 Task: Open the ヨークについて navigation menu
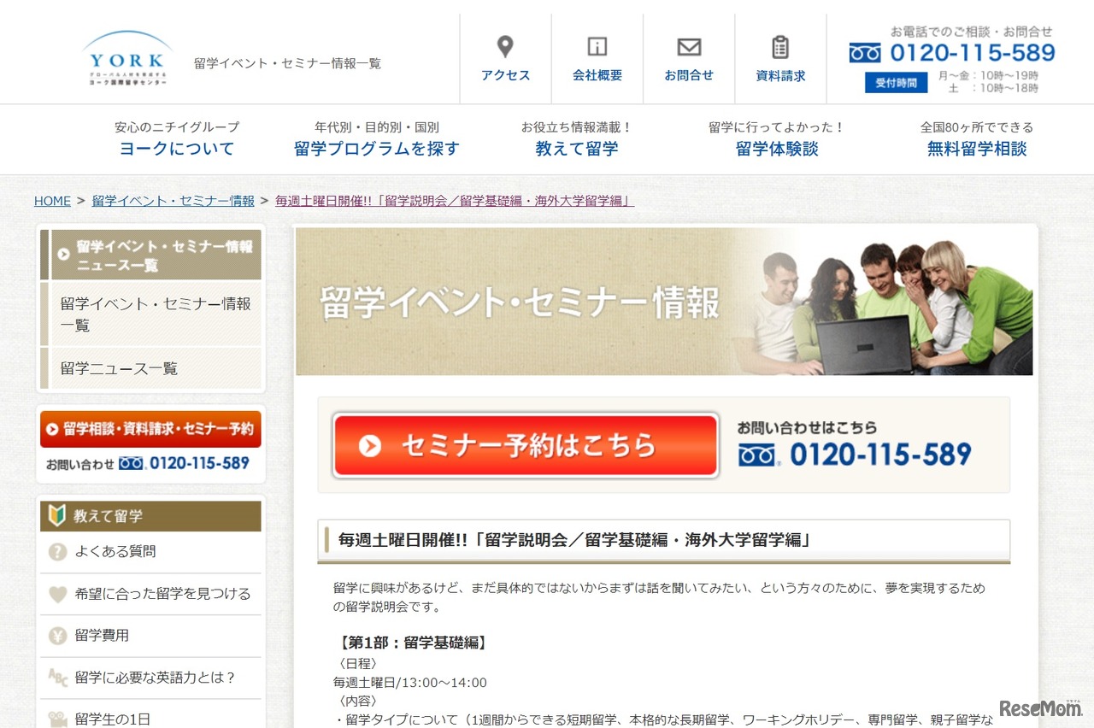point(177,139)
